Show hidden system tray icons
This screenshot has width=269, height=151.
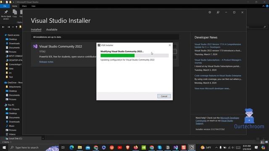click(216, 147)
